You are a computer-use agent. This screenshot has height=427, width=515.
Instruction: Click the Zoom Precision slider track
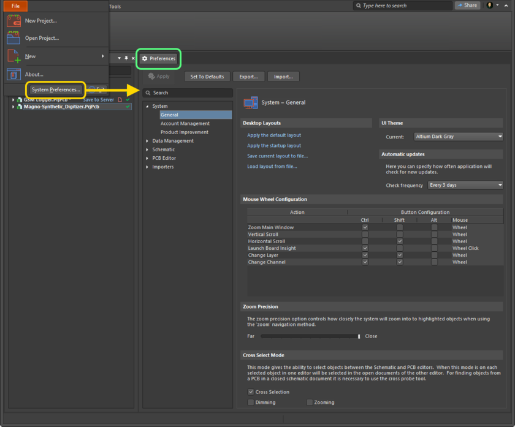310,336
